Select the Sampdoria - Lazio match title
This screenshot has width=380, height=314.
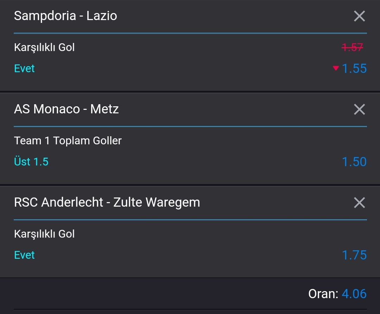(x=65, y=16)
